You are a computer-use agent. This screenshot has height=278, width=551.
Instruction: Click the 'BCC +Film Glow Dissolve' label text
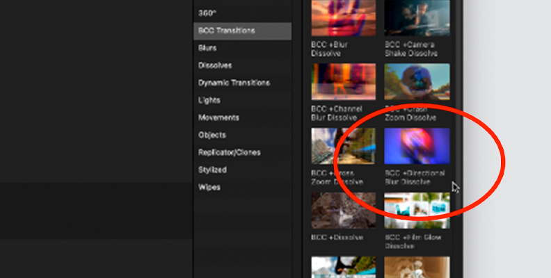click(x=413, y=242)
